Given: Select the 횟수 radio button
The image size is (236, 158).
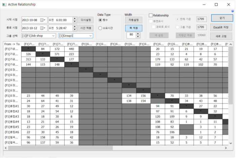Looking at the screenshot, I should click(100, 20).
